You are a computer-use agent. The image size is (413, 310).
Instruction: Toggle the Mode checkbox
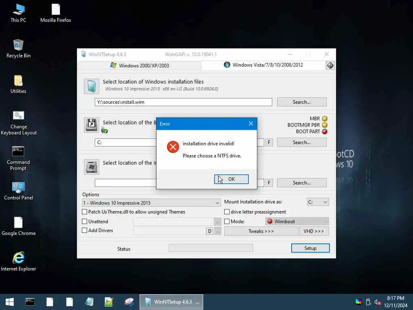pos(227,222)
